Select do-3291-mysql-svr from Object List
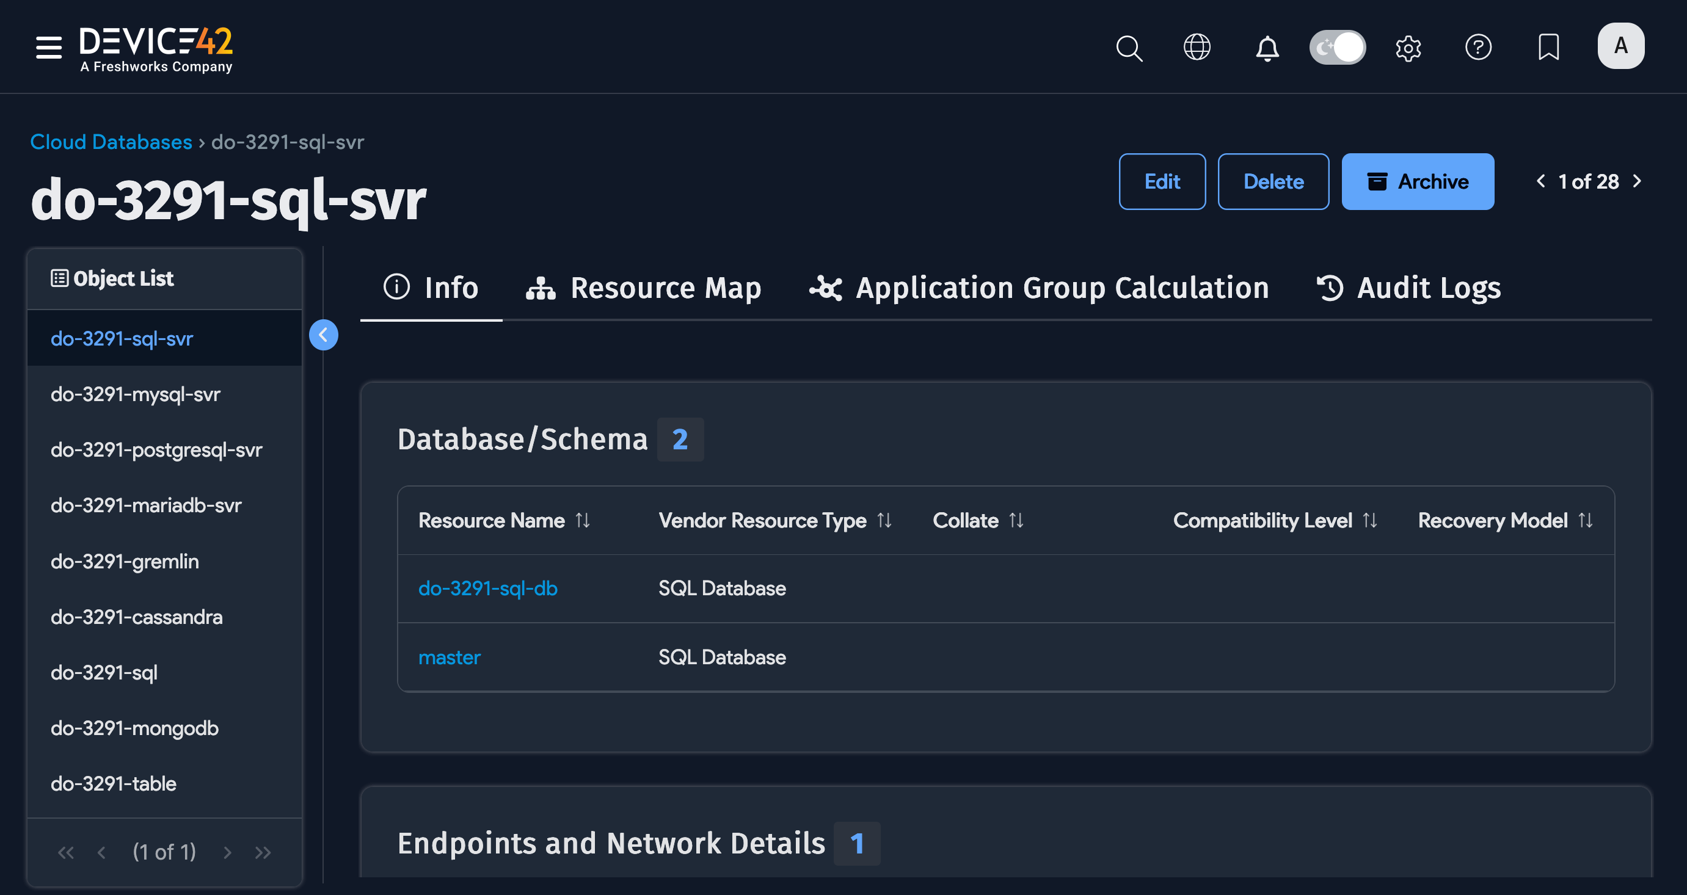This screenshot has height=895, width=1687. coord(136,394)
